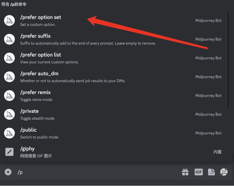
Task: Click the command list vertical scrollbar
Action: point(228,60)
